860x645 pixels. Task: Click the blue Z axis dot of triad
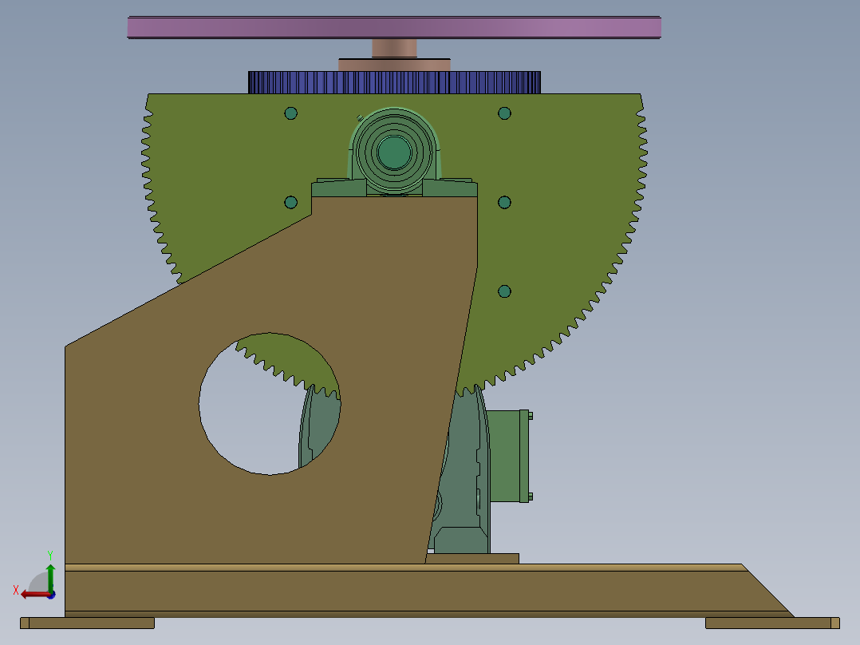click(52, 595)
